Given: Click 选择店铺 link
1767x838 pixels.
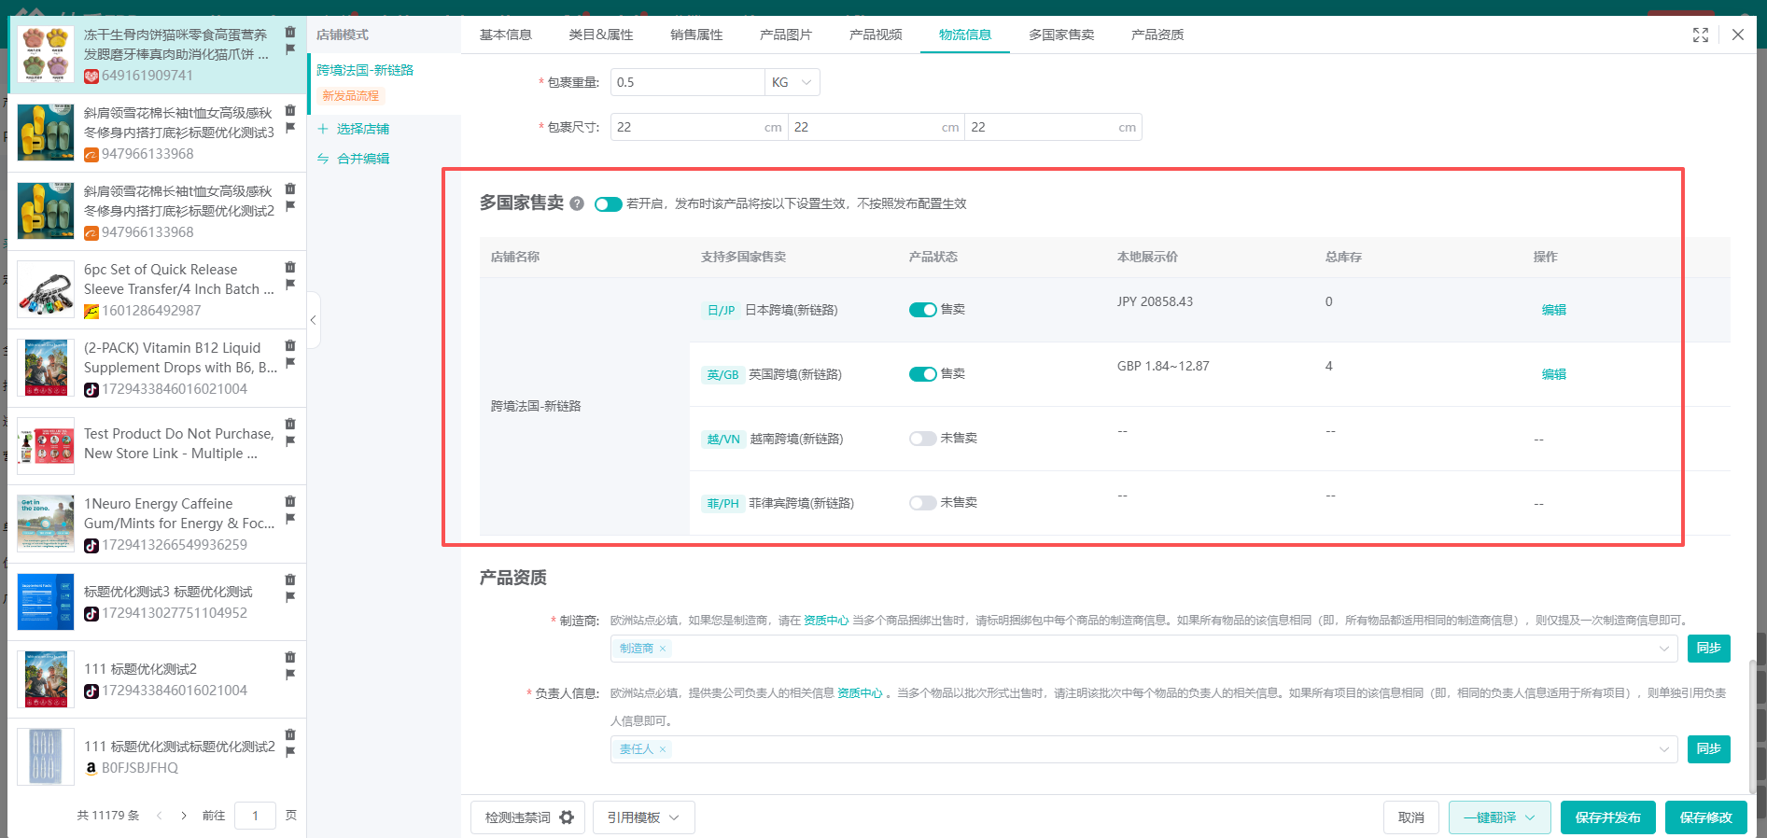Looking at the screenshot, I should pos(363,129).
